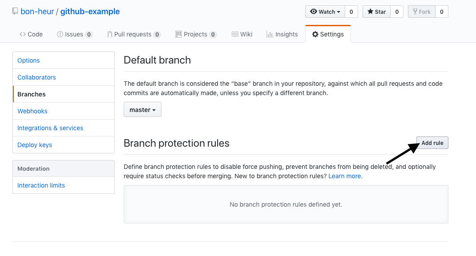
Task: Switch to the Pull requests tab
Action: pyautogui.click(x=133, y=34)
